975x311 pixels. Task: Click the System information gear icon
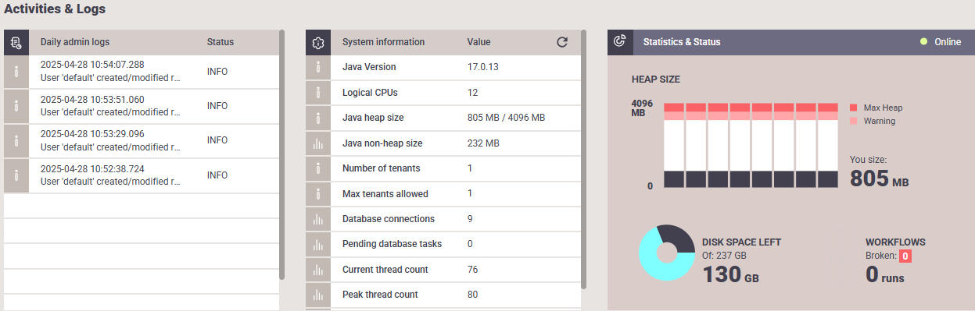pos(318,42)
